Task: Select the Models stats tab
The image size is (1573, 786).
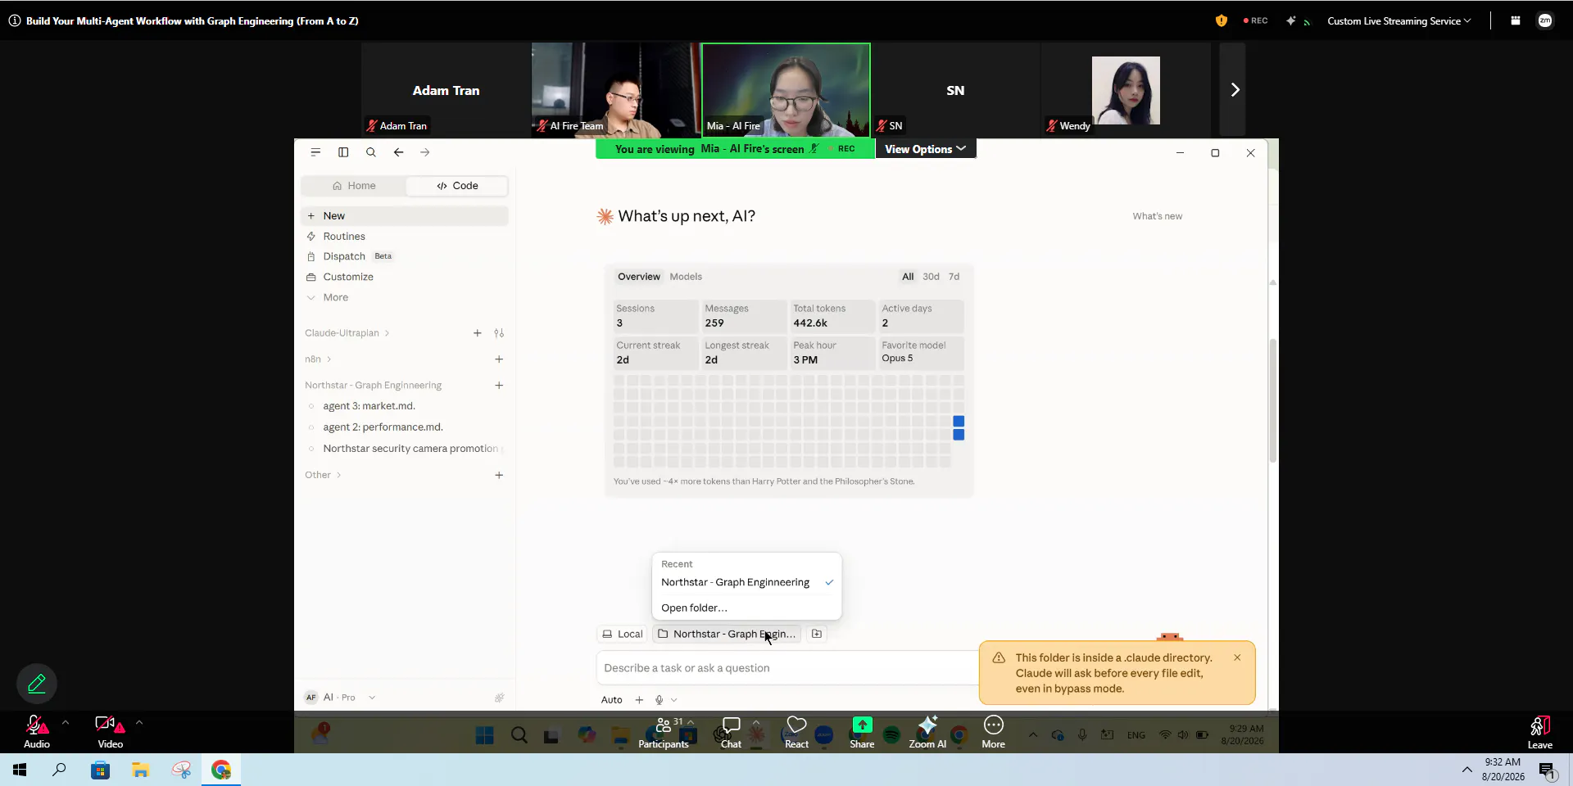Action: 686,277
